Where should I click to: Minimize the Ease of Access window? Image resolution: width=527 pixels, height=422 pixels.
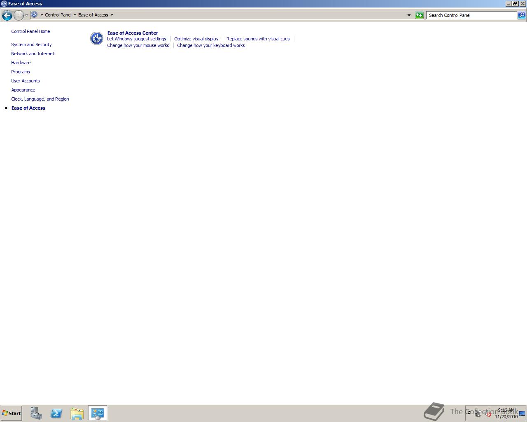coord(508,3)
